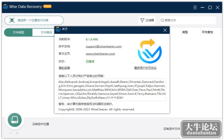The height and width of the screenshot is (140, 224).
Task: Switch to the 文件类型 tab
Action: click(18, 33)
